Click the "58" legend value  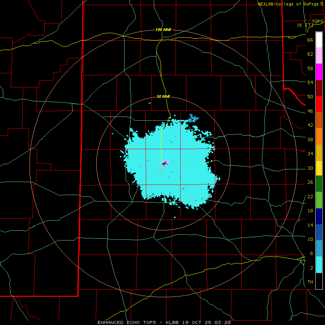[310, 68]
